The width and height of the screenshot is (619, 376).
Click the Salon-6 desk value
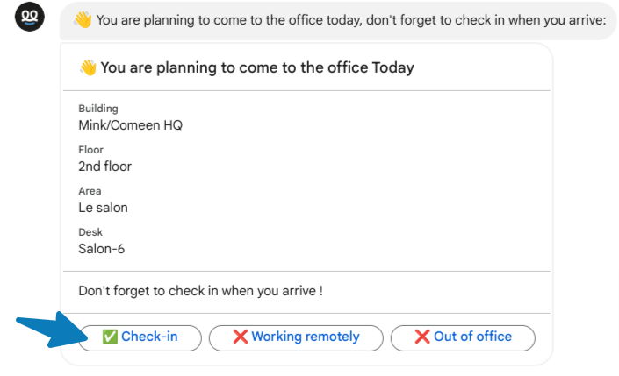(102, 249)
